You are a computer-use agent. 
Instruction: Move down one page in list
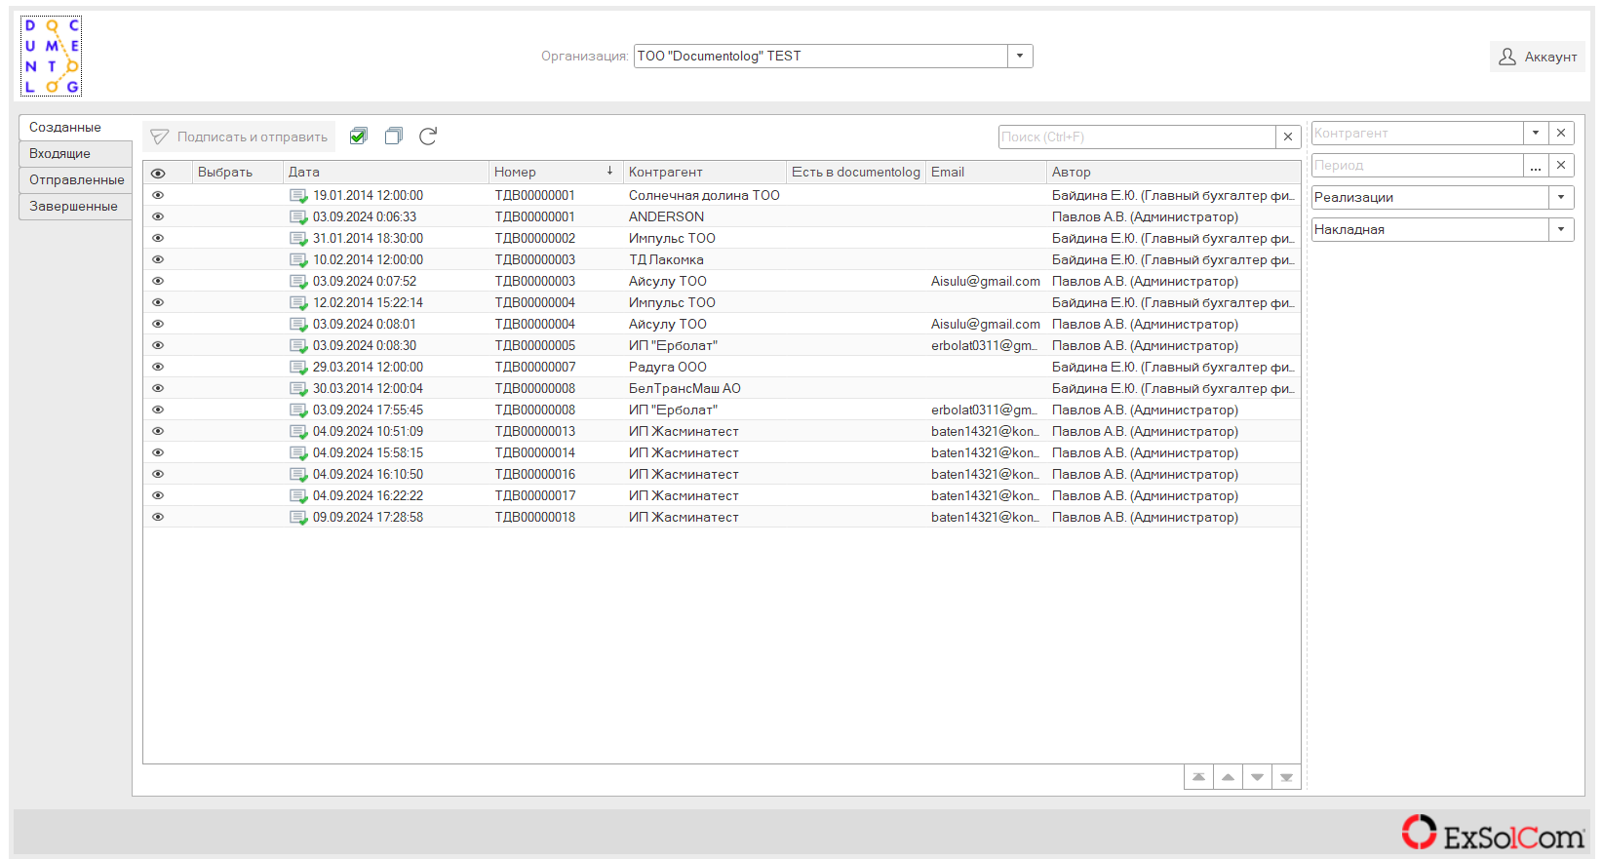[1257, 777]
